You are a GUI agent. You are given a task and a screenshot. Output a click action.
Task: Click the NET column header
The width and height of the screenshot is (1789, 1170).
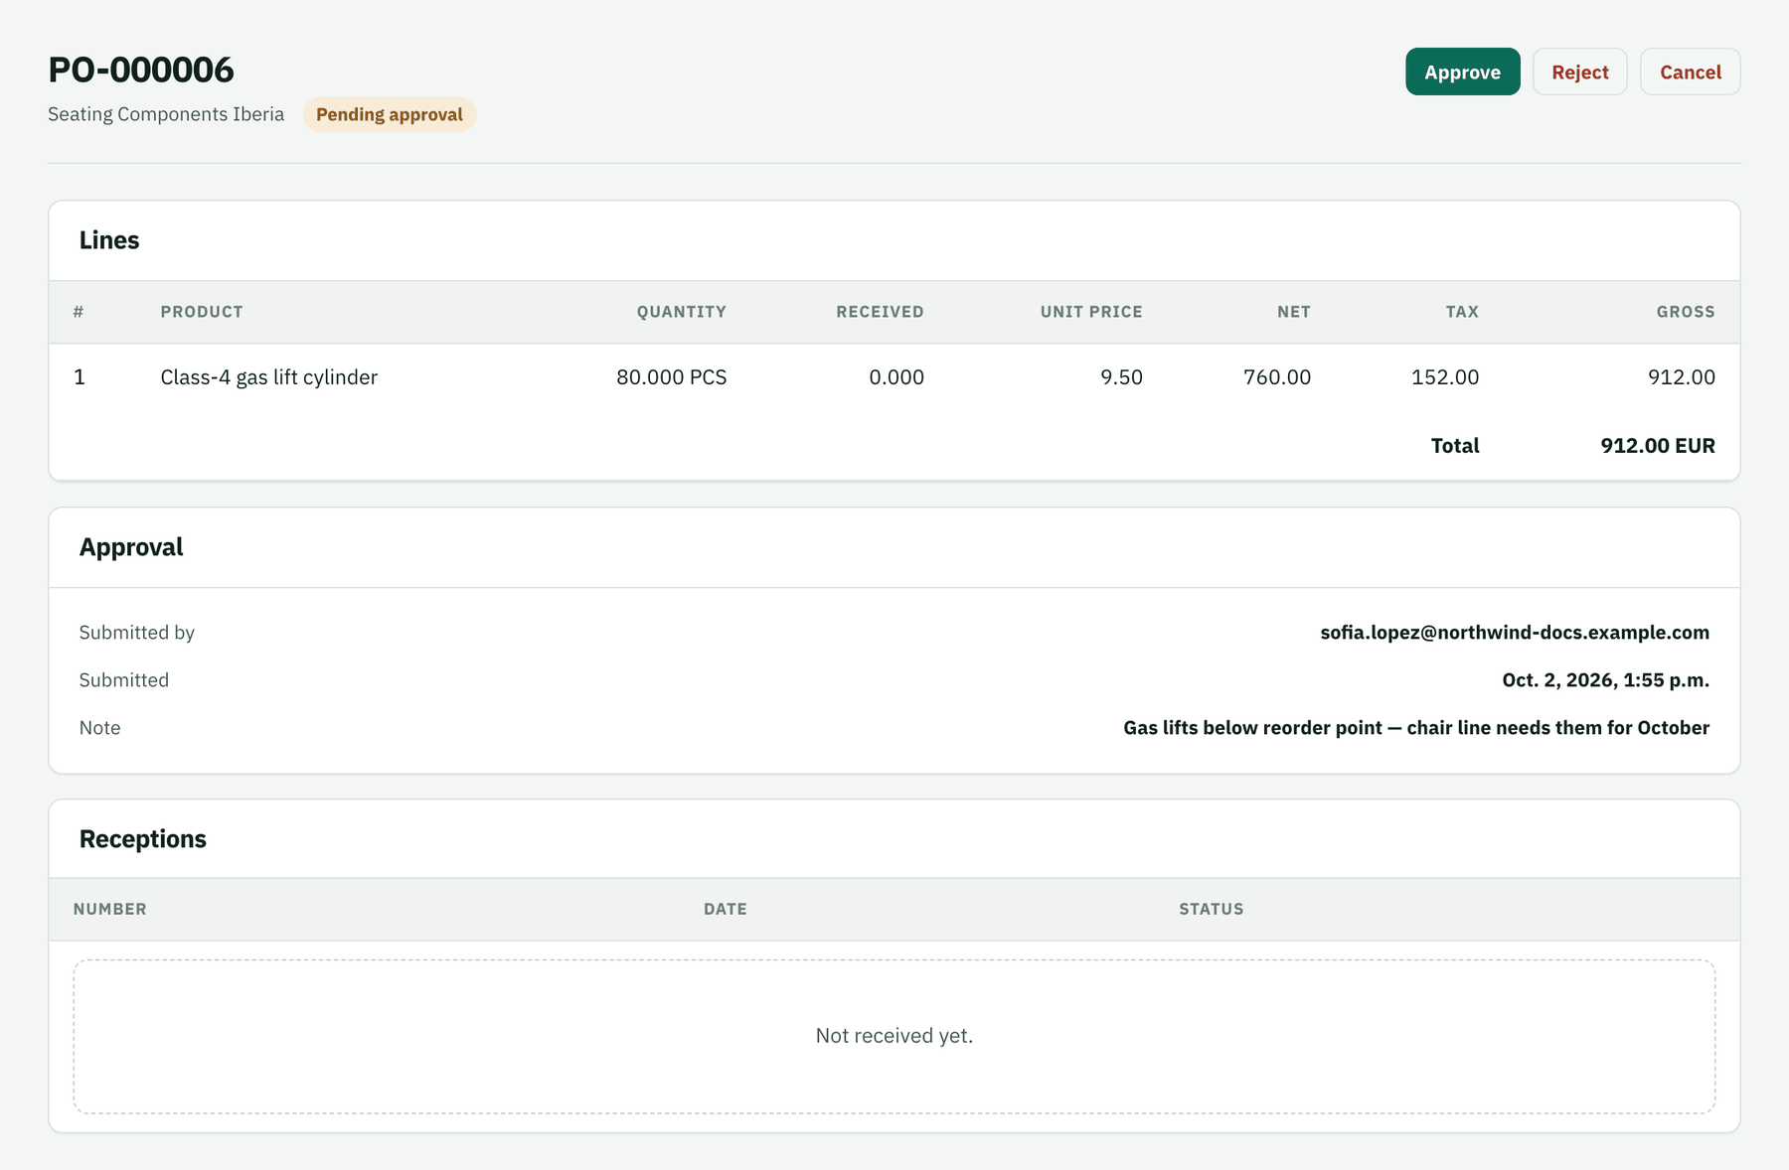pyautogui.click(x=1294, y=312)
